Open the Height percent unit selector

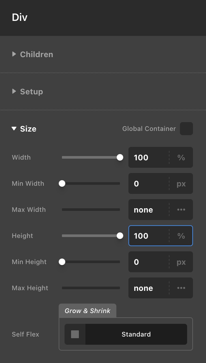[181, 236]
